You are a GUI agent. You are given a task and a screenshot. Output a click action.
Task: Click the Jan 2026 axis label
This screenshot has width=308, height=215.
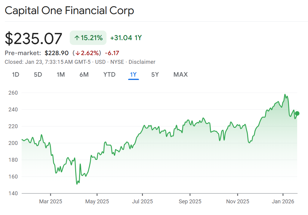[283, 202]
